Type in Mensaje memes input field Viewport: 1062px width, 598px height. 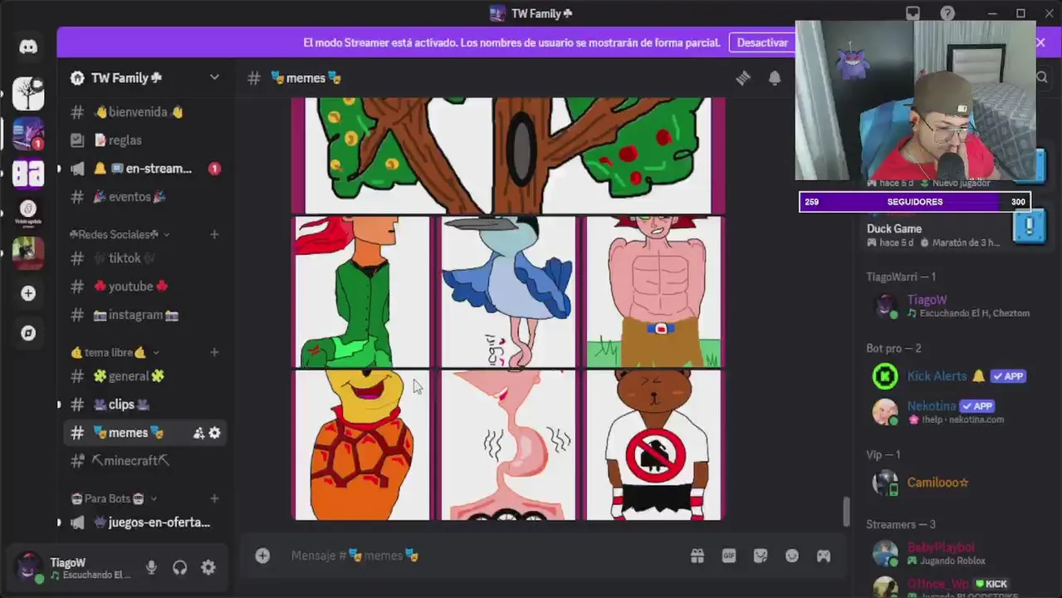tap(482, 556)
